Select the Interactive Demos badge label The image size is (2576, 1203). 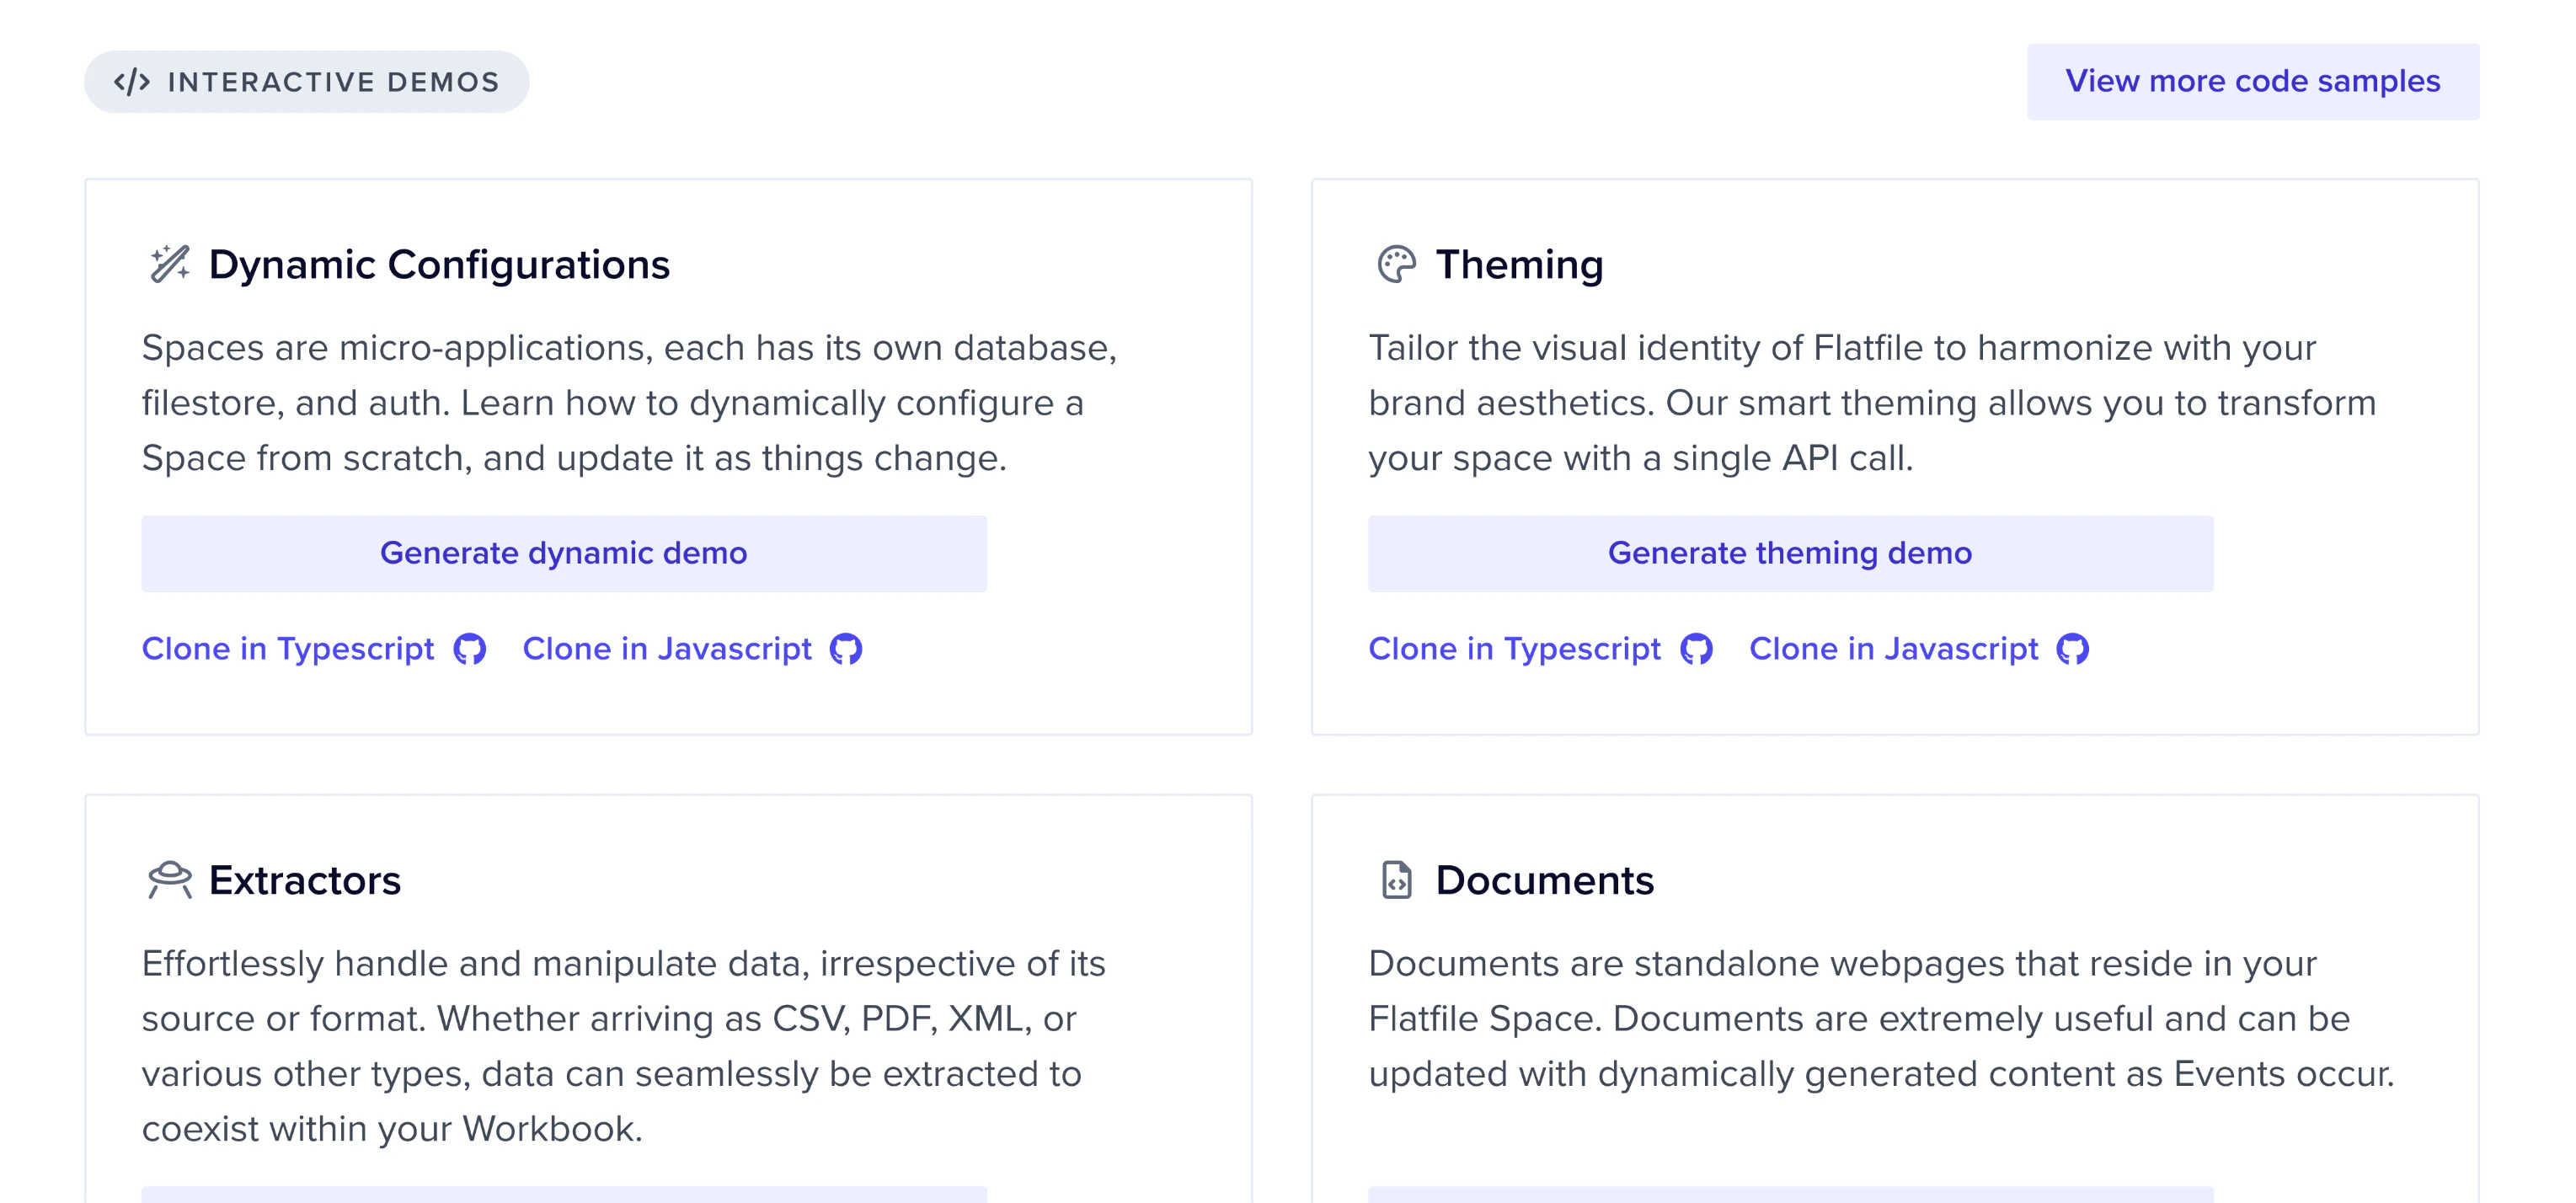click(333, 82)
